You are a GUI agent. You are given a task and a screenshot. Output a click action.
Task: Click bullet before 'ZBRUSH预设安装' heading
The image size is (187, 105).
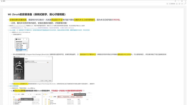(x=8, y=86)
